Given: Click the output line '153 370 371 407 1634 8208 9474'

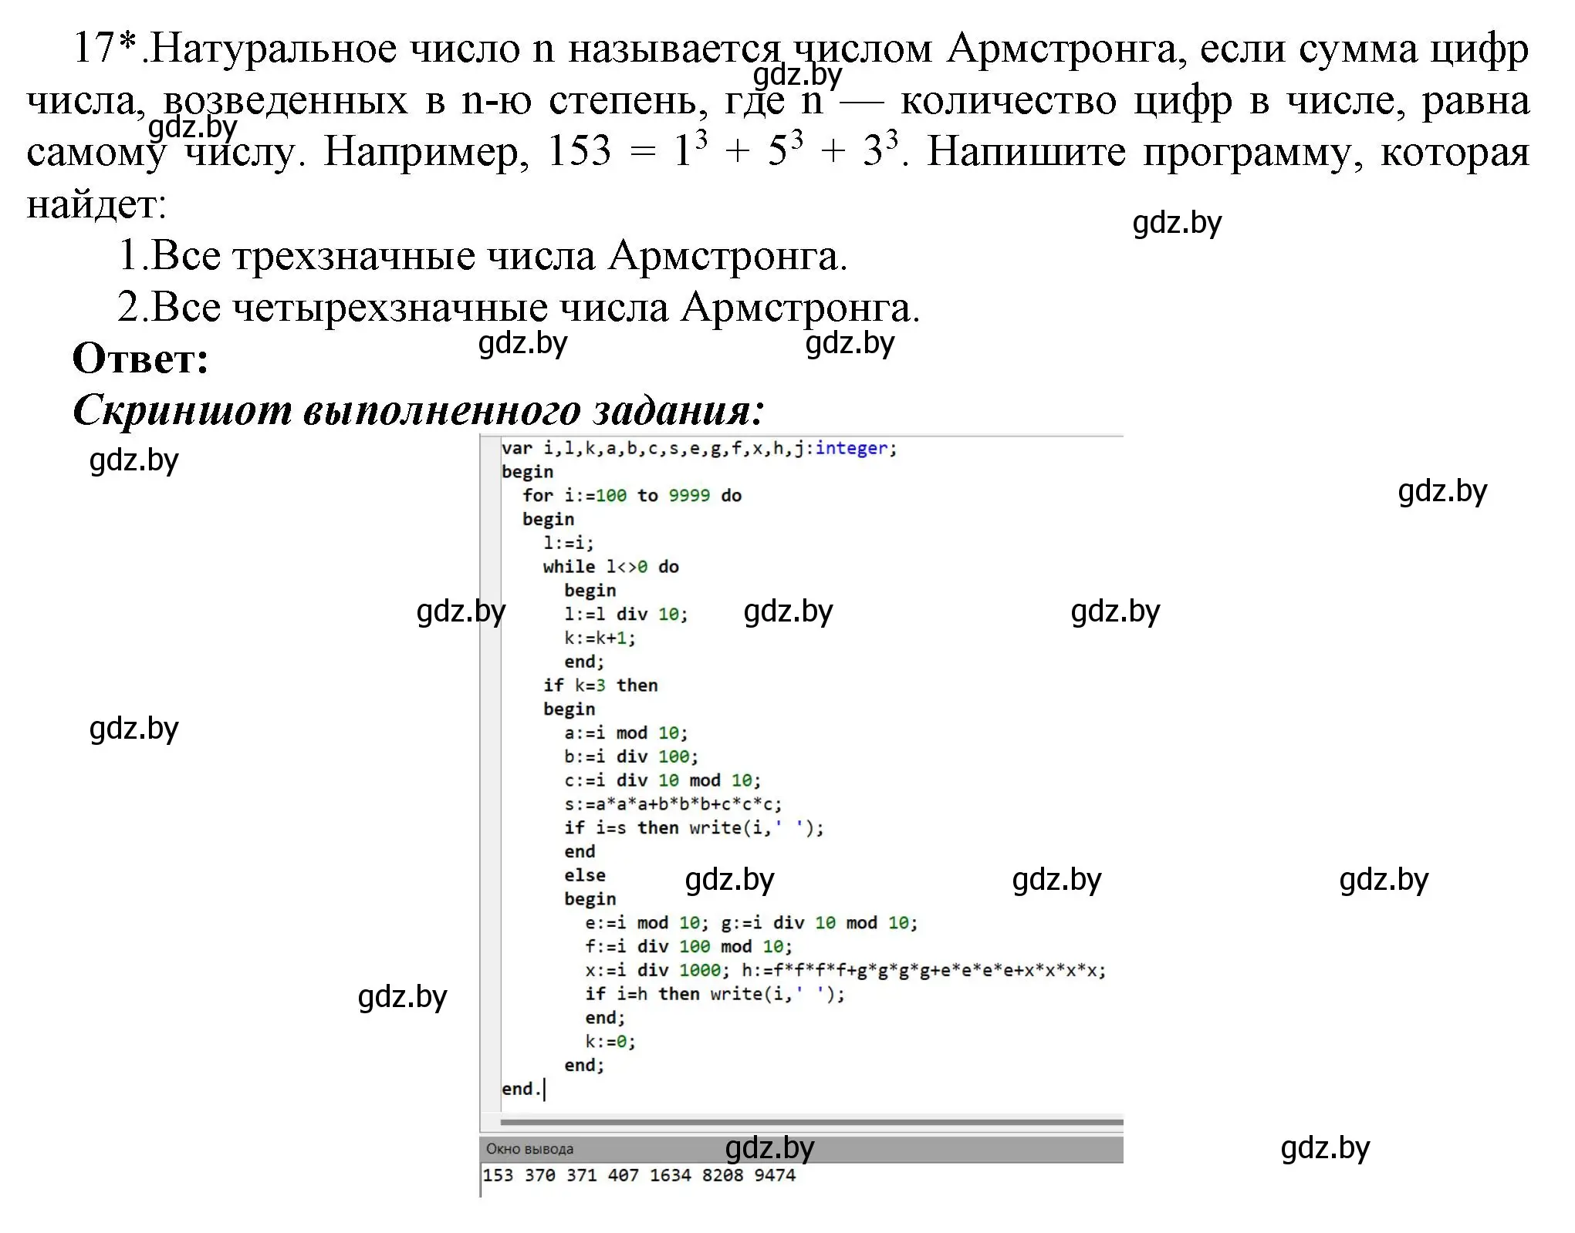Looking at the screenshot, I should [639, 1175].
